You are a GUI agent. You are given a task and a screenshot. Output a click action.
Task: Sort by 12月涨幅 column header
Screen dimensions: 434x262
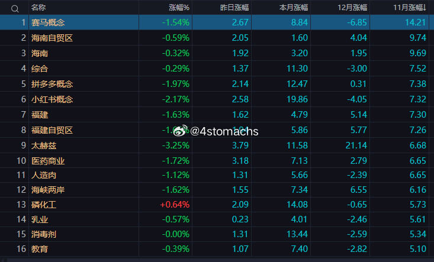(x=352, y=8)
